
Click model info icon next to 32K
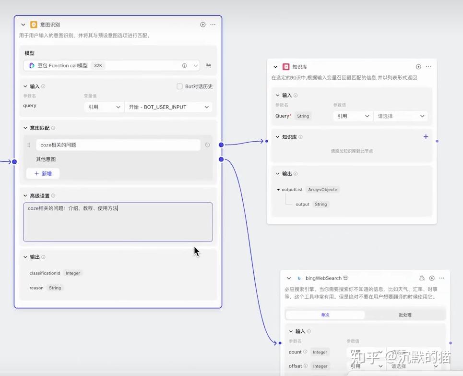(185, 66)
